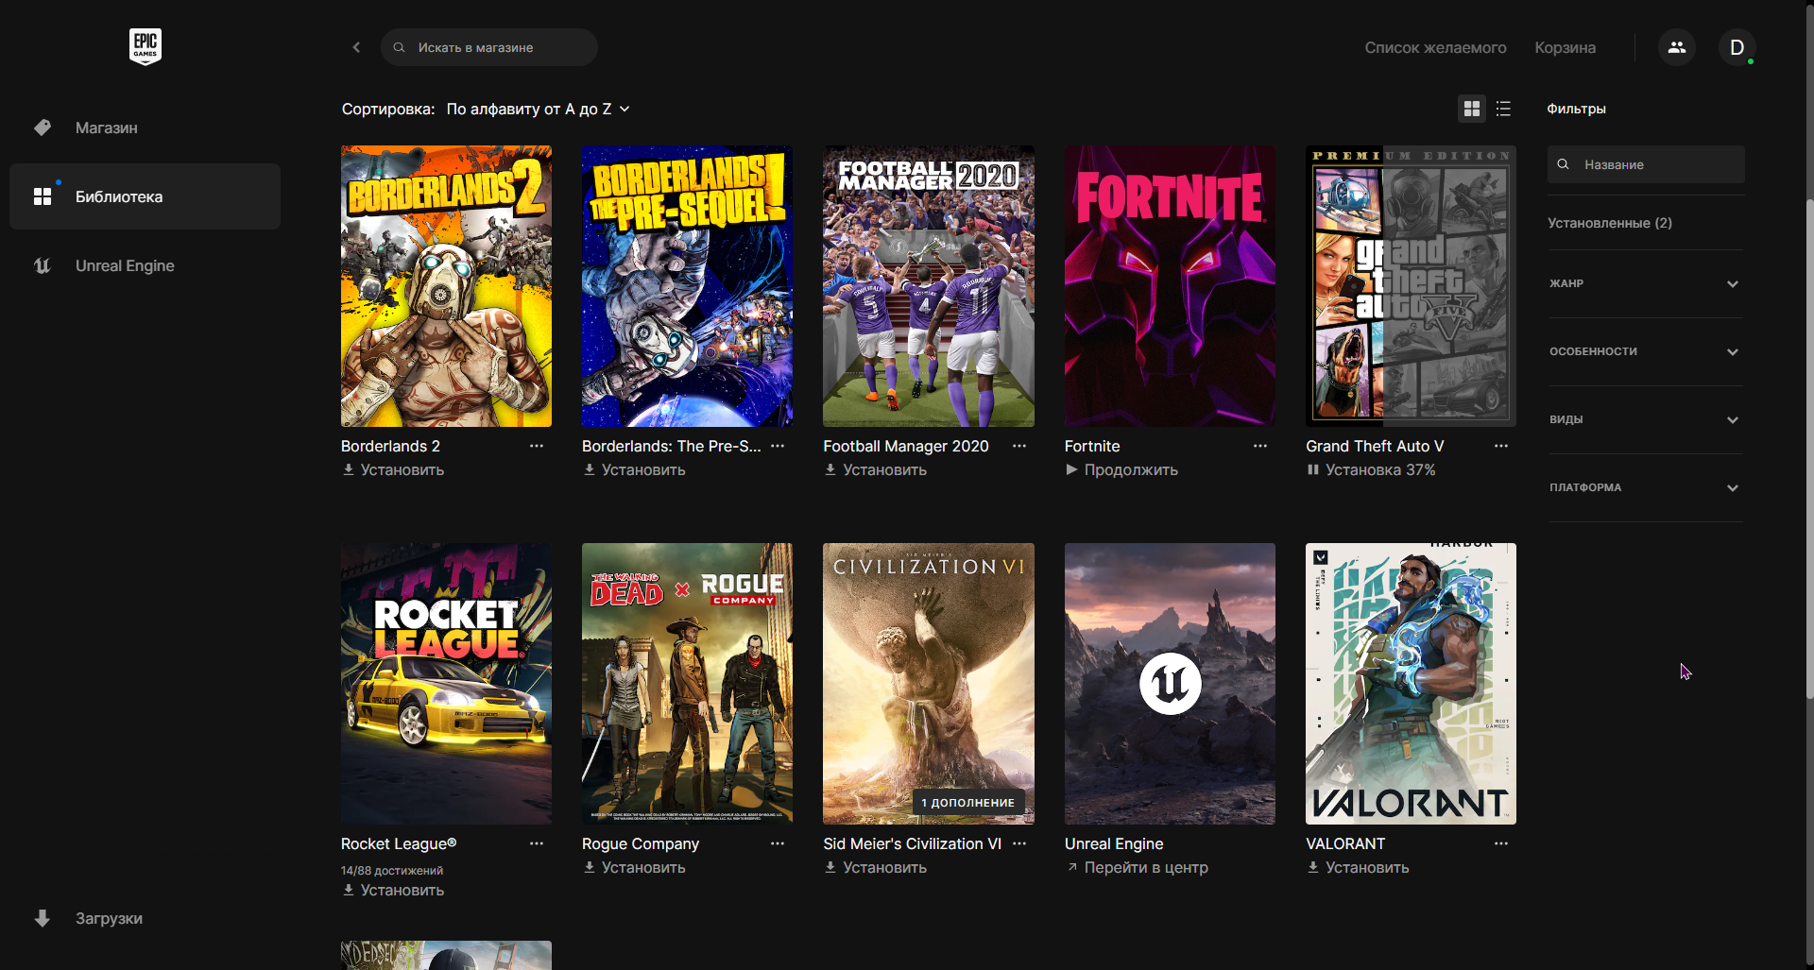Install VALORANT via Установить
Image resolution: width=1814 pixels, height=970 pixels.
click(1358, 867)
